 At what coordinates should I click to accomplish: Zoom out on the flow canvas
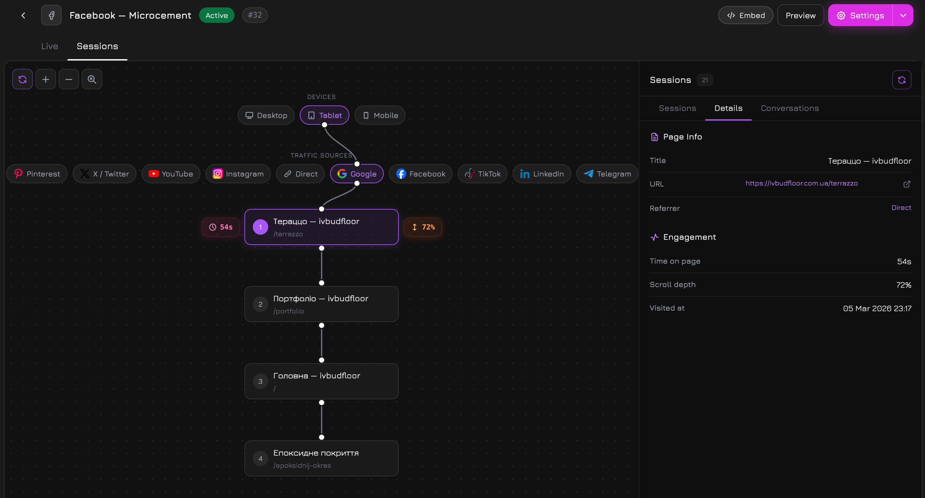pyautogui.click(x=69, y=79)
